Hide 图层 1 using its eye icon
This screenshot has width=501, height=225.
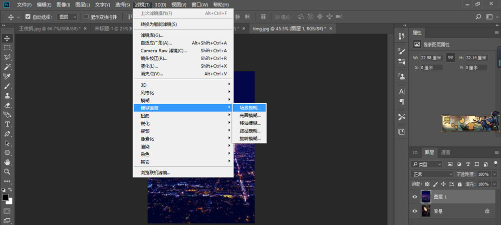[414, 197]
